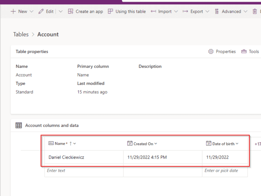Click the delete trash can icon
The width and height of the screenshot is (261, 196).
255,11
